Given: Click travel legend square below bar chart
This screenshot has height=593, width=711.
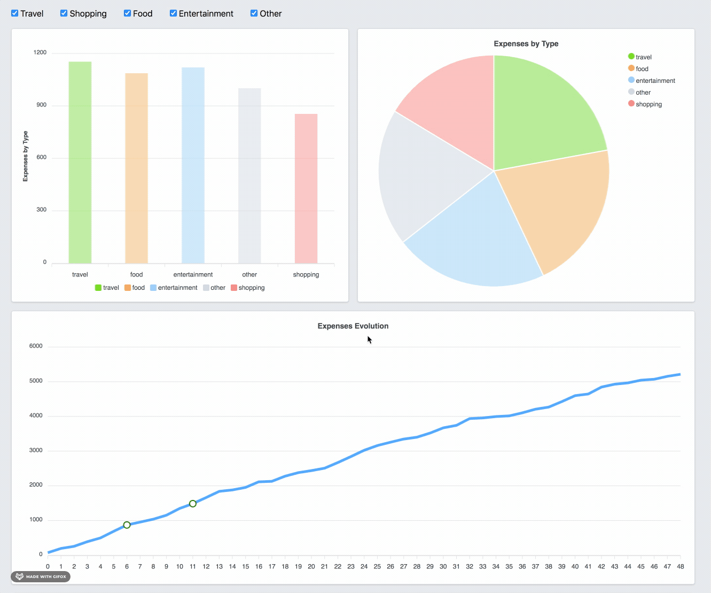Looking at the screenshot, I should (x=98, y=288).
